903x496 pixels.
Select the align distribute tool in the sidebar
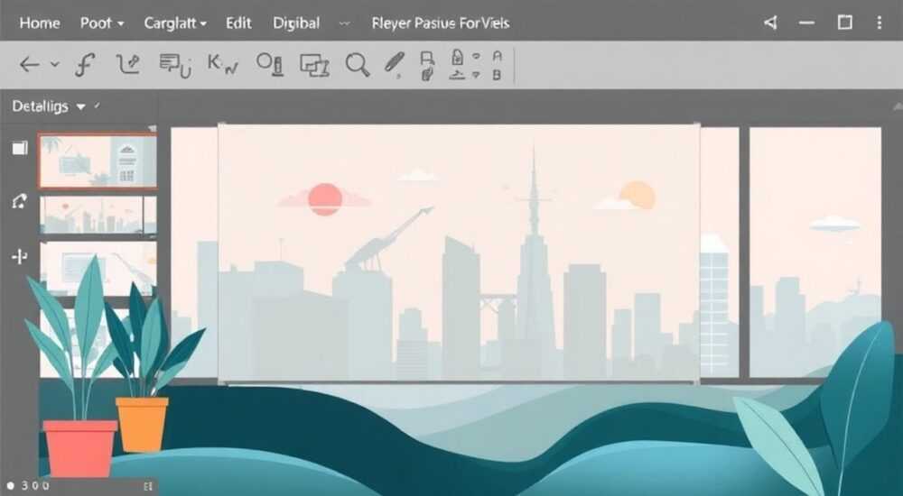(20, 257)
